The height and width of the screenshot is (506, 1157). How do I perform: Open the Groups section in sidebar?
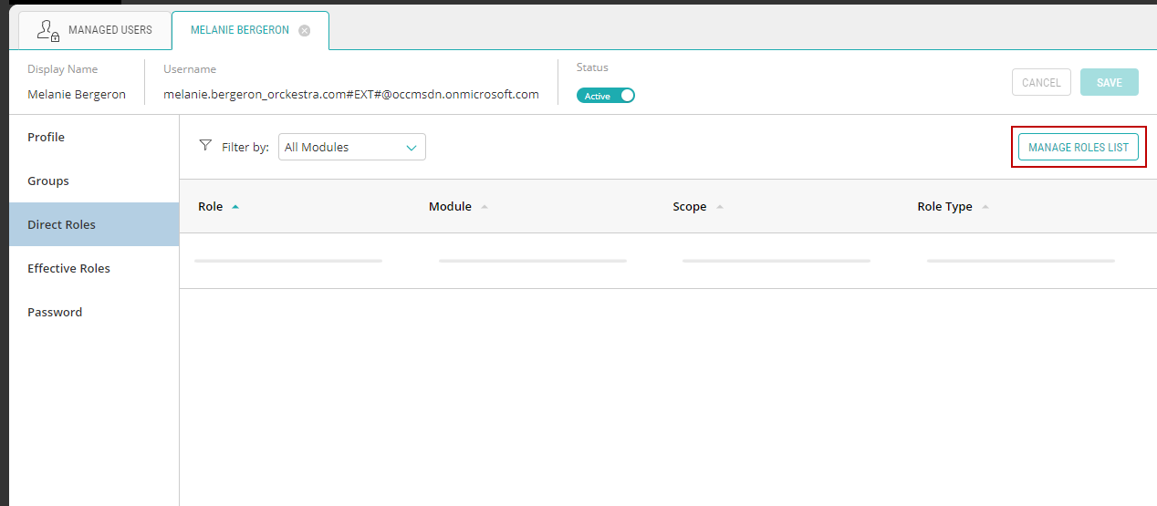click(x=48, y=181)
